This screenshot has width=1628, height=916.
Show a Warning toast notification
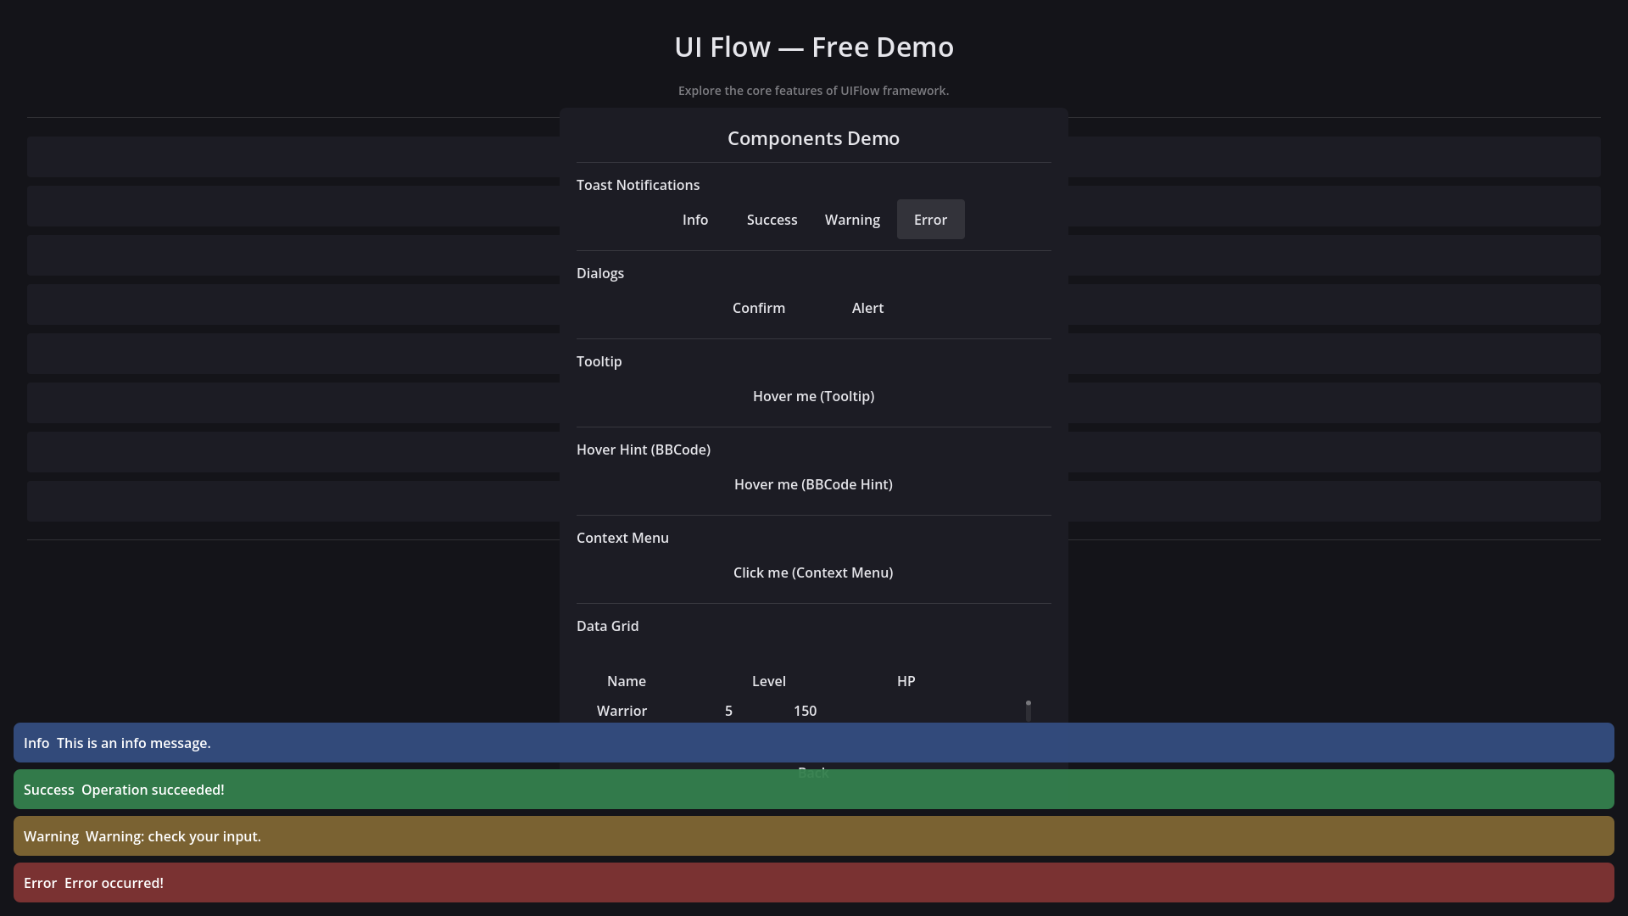[x=852, y=220]
